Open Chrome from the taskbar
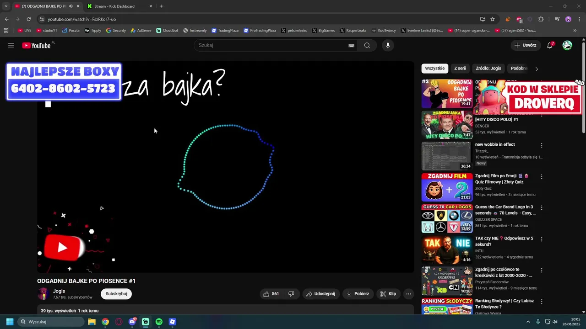This screenshot has width=586, height=329. tap(105, 322)
